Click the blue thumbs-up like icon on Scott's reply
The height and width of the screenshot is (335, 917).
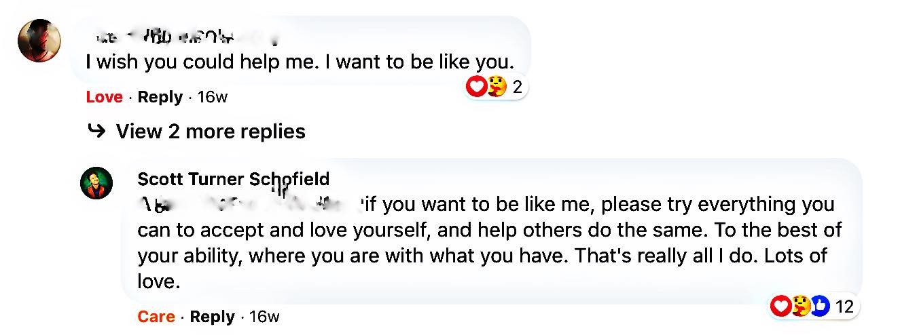pyautogui.click(x=821, y=307)
